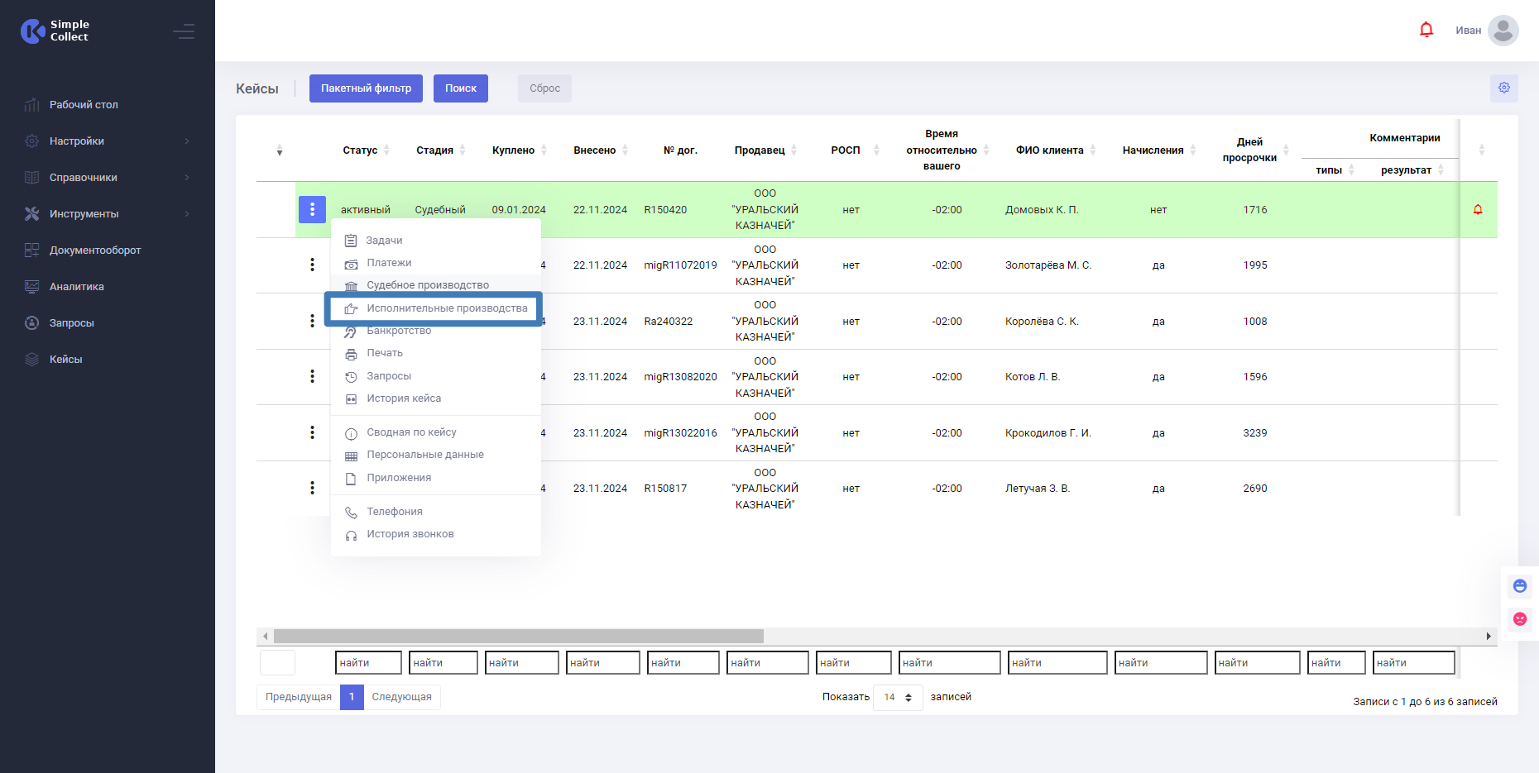Choose История кейса in the context menu
The height and width of the screenshot is (773, 1539).
tap(404, 398)
